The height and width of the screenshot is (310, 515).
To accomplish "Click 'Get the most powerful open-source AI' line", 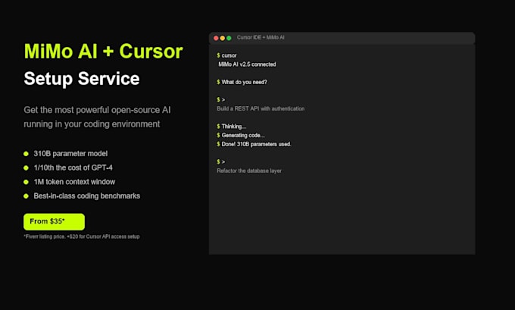I will click(x=97, y=110).
